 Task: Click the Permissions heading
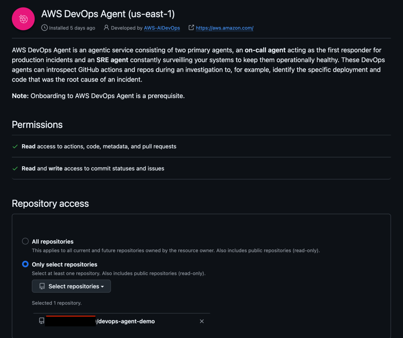pos(37,125)
